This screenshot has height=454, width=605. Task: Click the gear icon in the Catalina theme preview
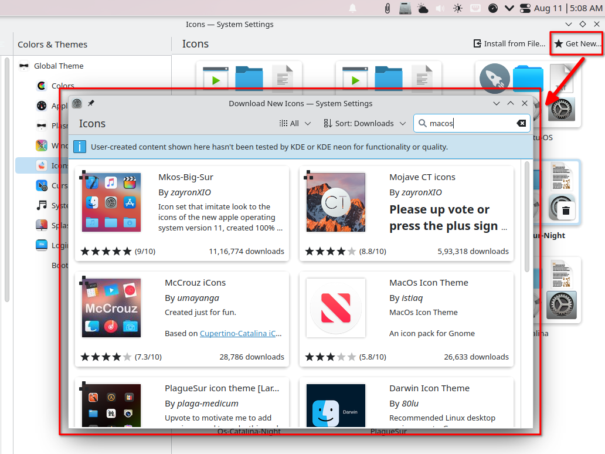pos(562,305)
